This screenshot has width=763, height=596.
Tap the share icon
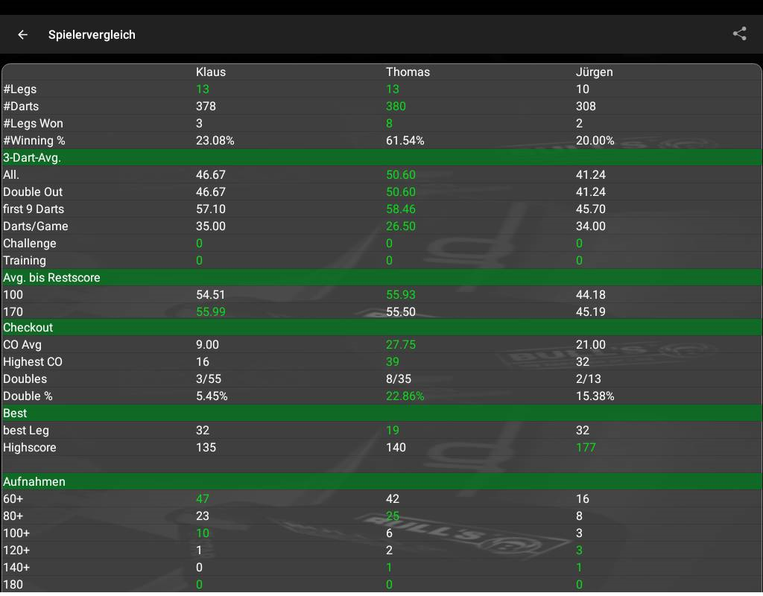point(739,34)
